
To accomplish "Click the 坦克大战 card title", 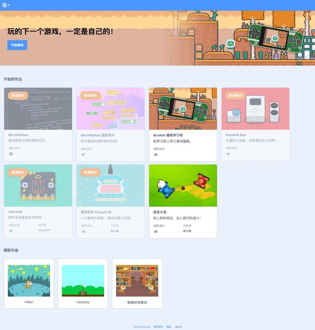I will (160, 212).
